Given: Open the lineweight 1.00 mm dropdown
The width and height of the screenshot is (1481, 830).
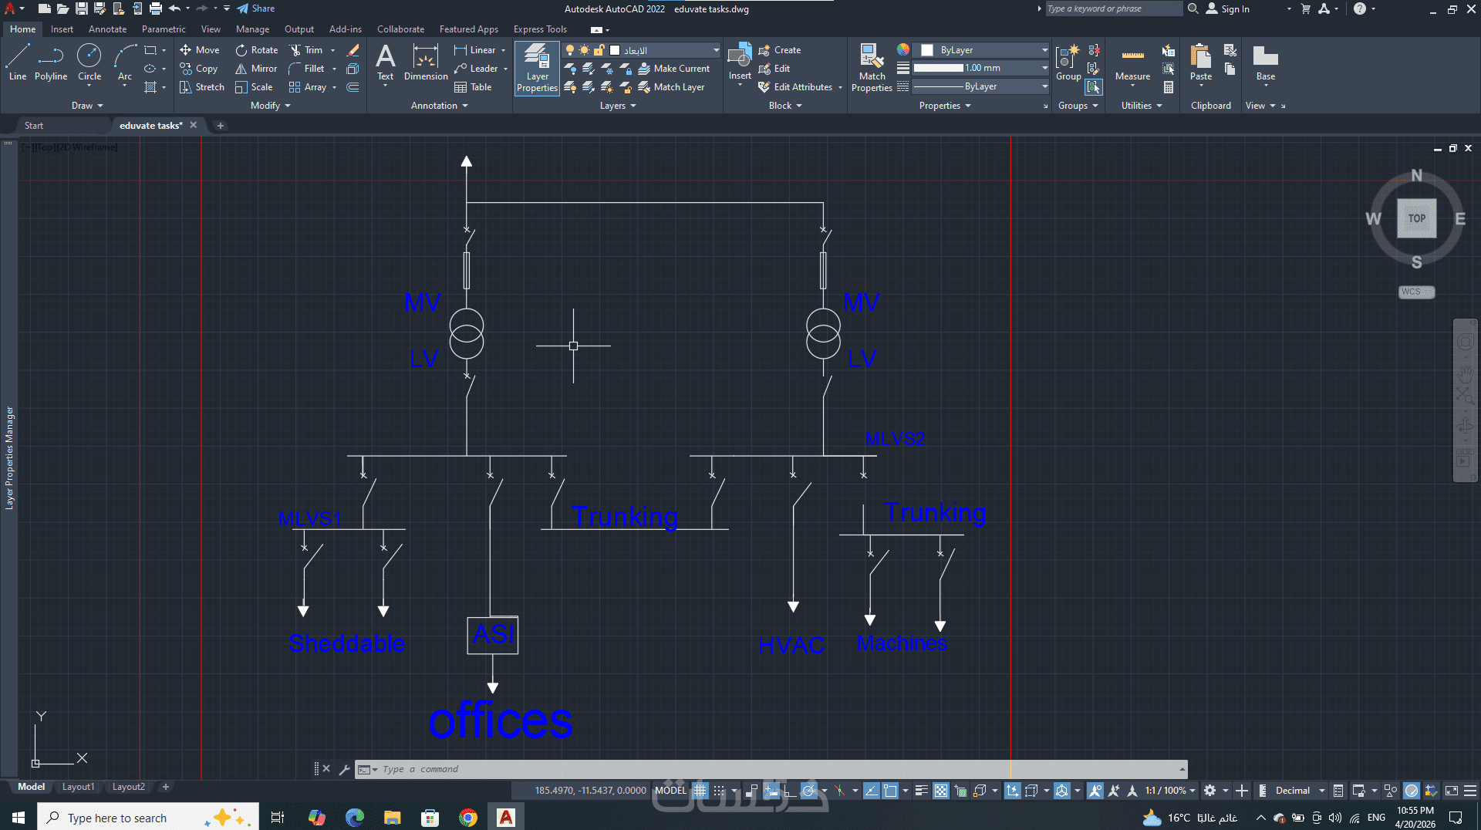Looking at the screenshot, I should click(x=1044, y=68).
